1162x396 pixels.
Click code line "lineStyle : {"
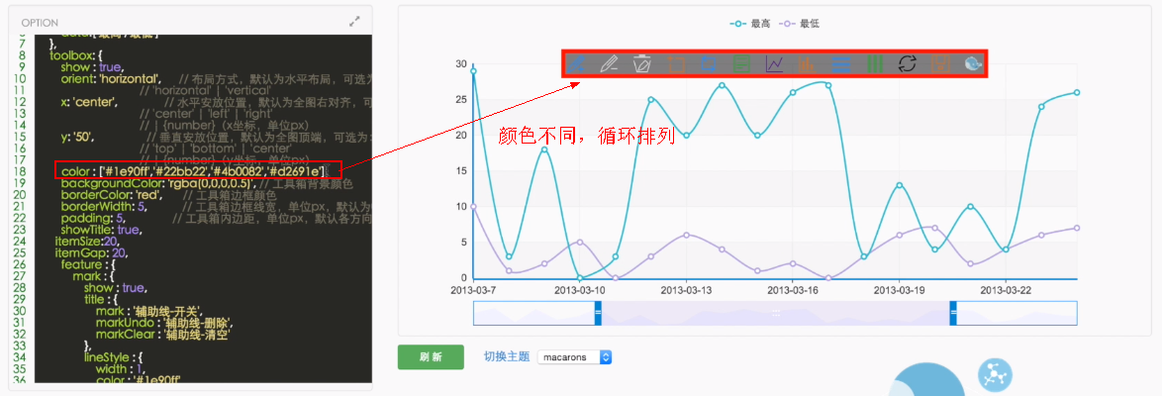[x=115, y=356]
